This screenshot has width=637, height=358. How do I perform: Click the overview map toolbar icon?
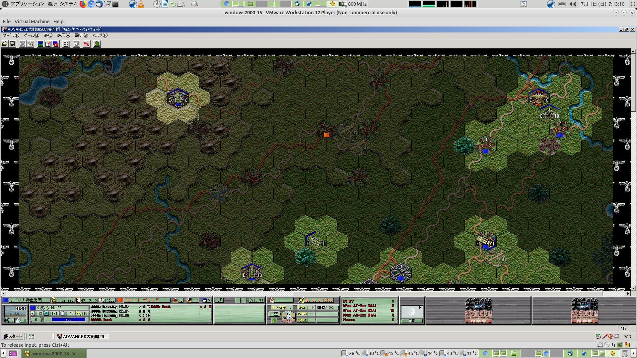(40, 44)
